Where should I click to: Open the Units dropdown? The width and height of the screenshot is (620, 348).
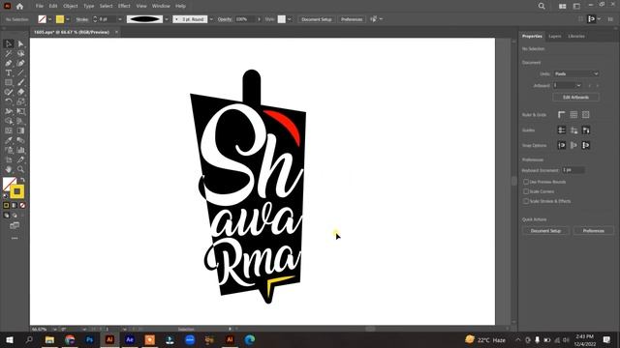(x=576, y=73)
